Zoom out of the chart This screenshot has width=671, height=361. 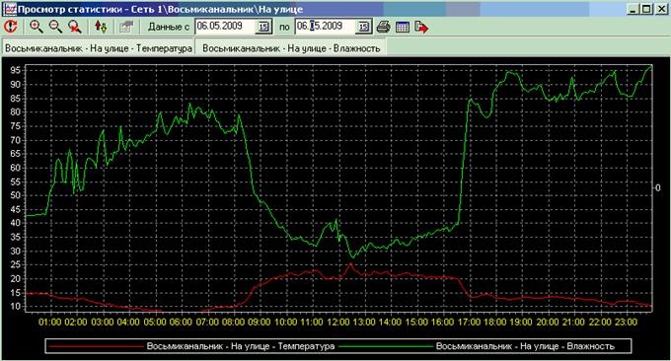(55, 27)
